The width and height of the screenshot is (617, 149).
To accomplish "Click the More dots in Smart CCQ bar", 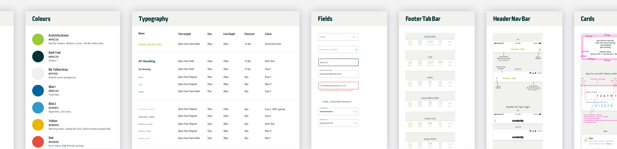I will point(450,124).
